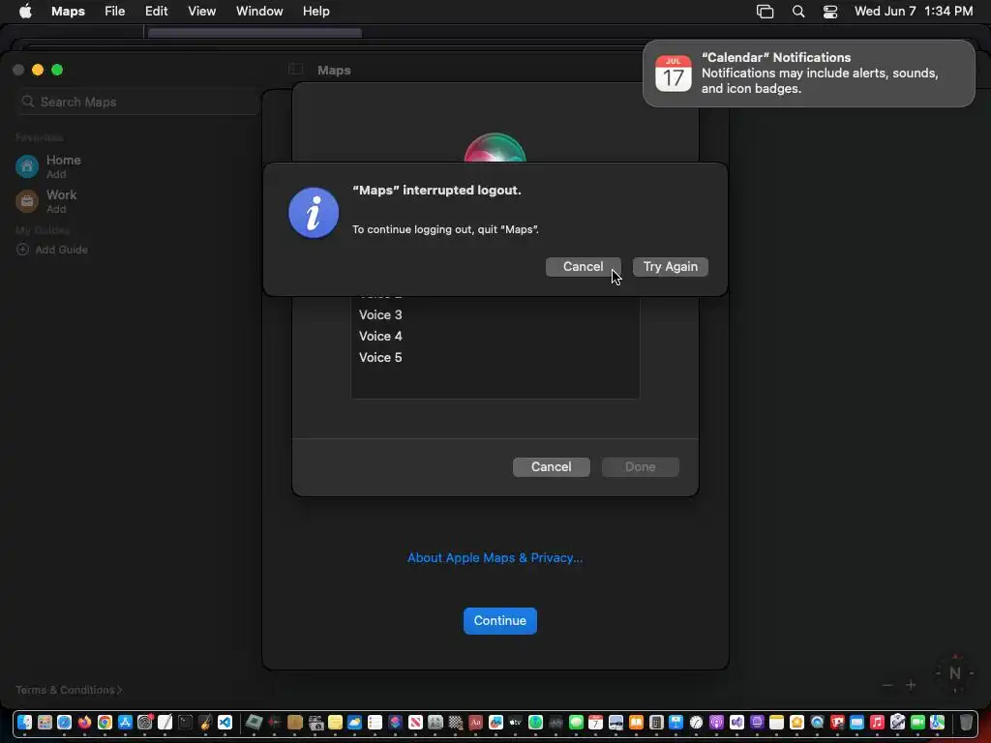Viewport: 991px width, 743px height.
Task: Open Finder from the Dock
Action: coord(24,722)
